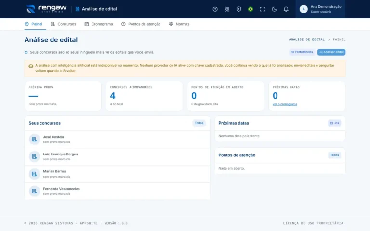The width and height of the screenshot is (370, 231).
Task: Click the Nenhuma data pela frente text
Action: (x=239, y=136)
